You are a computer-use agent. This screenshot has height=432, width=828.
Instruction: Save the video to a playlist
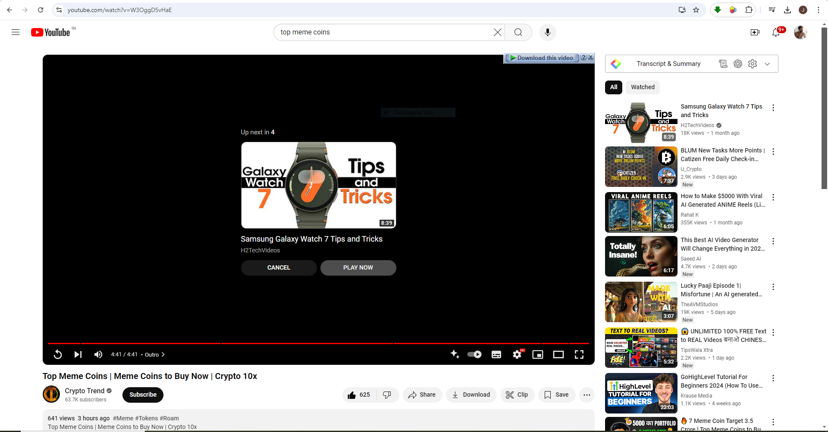click(x=556, y=395)
